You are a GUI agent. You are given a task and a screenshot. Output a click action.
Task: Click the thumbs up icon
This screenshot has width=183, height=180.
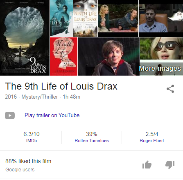[147, 164]
